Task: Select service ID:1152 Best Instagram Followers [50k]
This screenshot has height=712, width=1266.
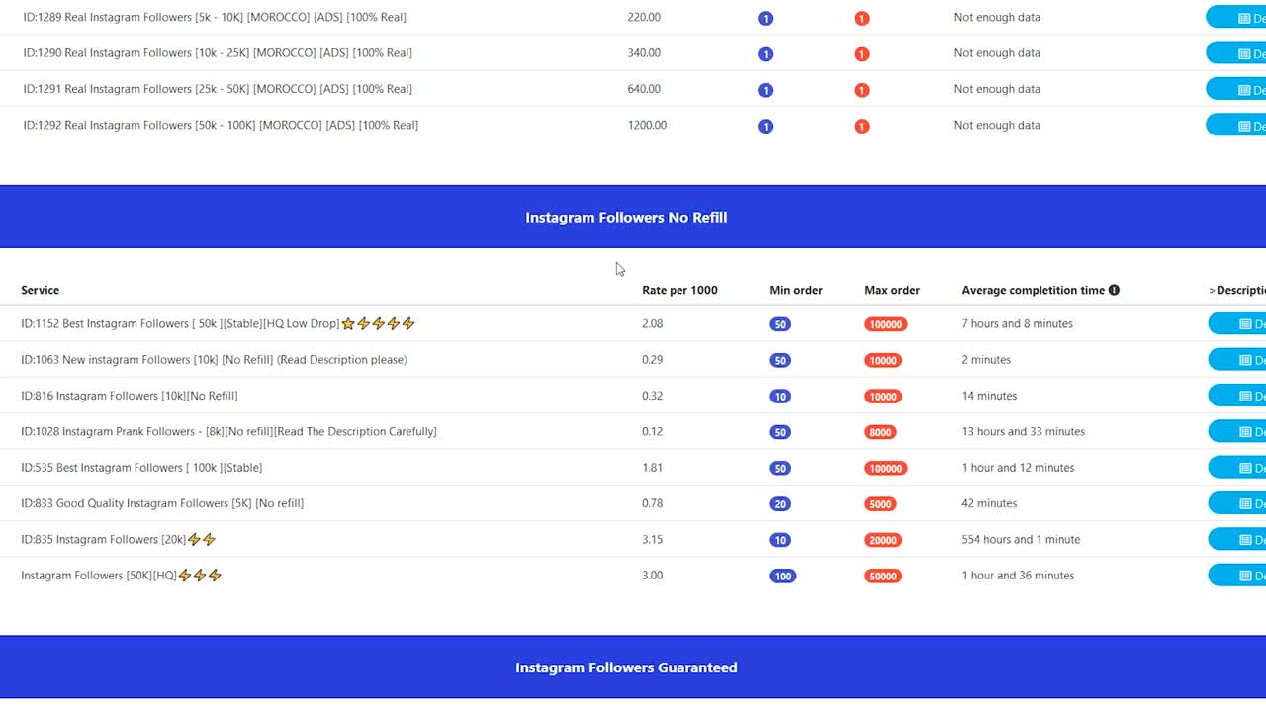Action: tap(218, 323)
